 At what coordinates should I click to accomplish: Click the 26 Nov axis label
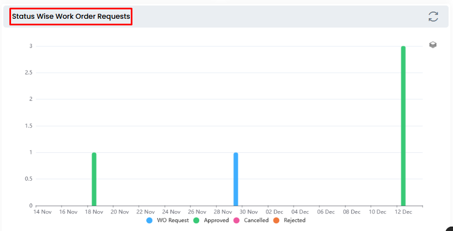point(197,212)
